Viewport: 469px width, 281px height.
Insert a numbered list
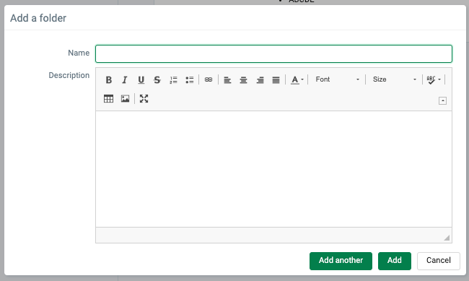(x=173, y=79)
